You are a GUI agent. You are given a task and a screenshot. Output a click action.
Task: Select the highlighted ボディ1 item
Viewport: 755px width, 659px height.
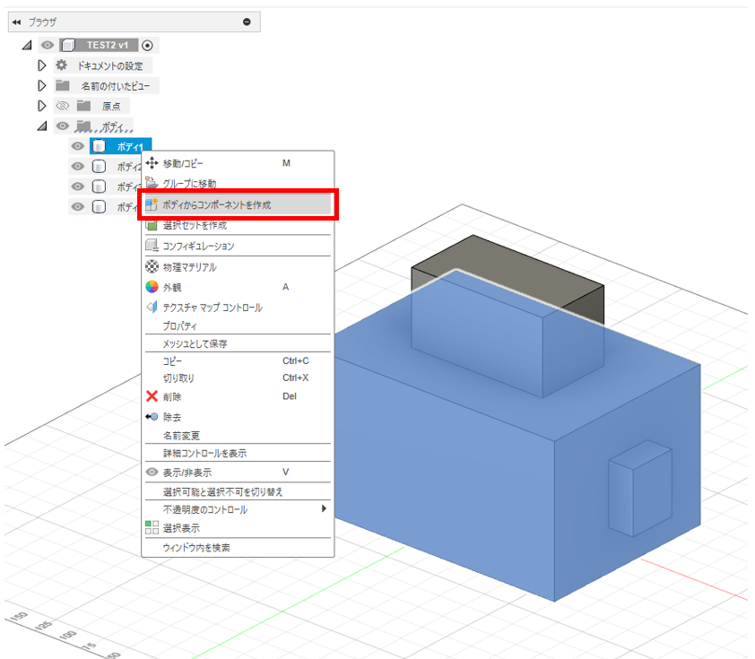[x=121, y=146]
